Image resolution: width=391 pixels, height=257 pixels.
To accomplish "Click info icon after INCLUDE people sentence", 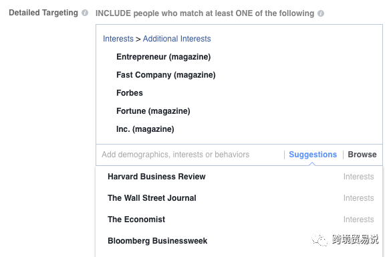I will coord(321,13).
